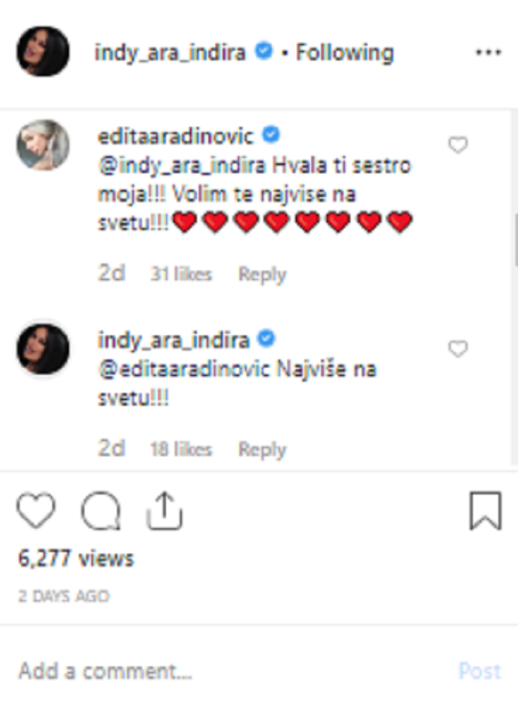Reply to editaaradinovic's comment
The height and width of the screenshot is (710, 518).
click(262, 274)
